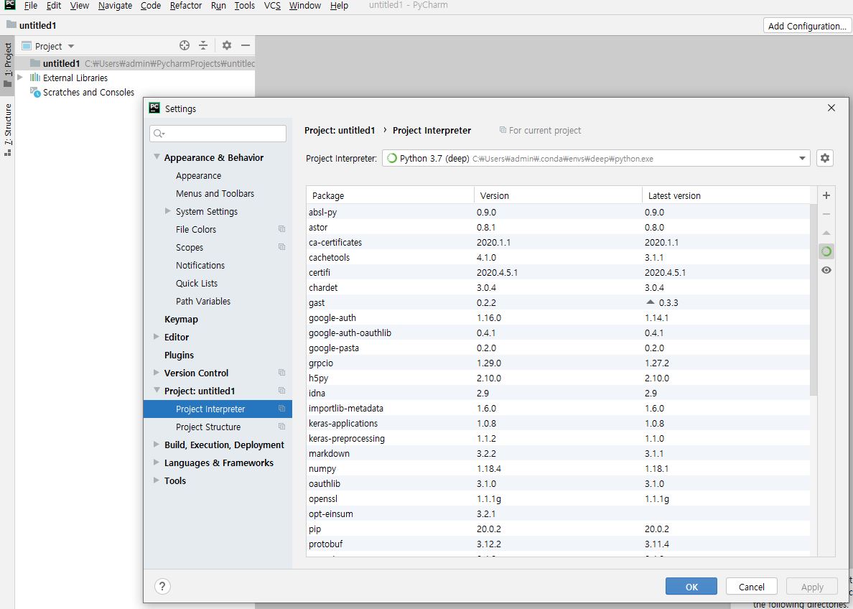Open the VCS menu
853x609 pixels.
pyautogui.click(x=272, y=6)
